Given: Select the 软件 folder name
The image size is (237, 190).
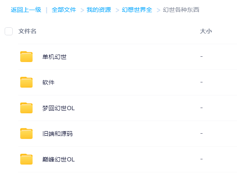Looking at the screenshot, I should 48,82.
